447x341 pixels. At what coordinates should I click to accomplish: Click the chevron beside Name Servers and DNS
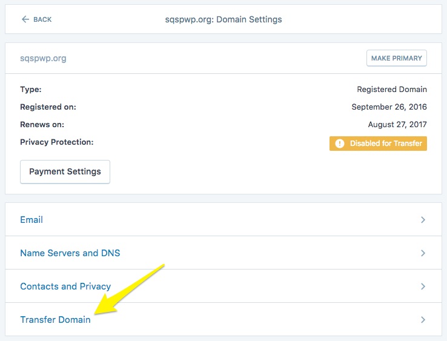coord(423,253)
